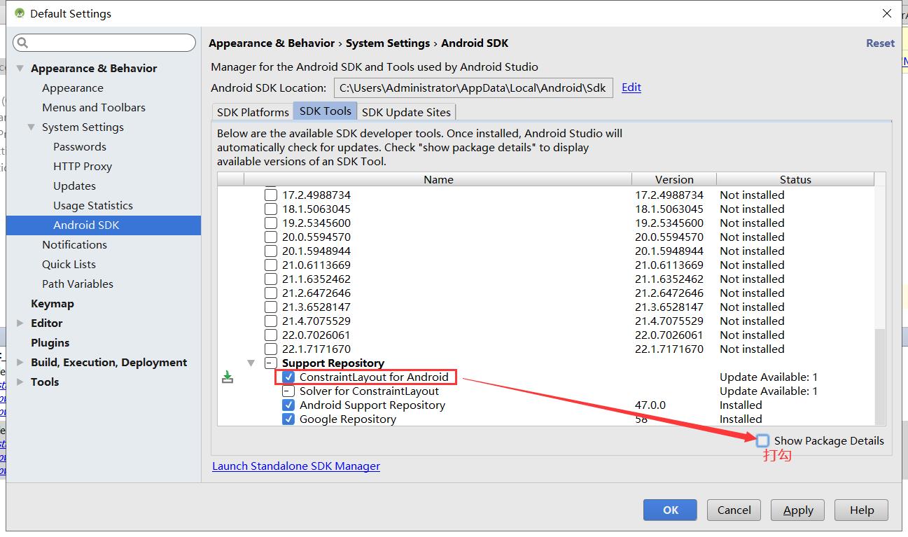Click Installed status of Google Repository
Image resolution: width=908 pixels, height=537 pixels.
741,419
